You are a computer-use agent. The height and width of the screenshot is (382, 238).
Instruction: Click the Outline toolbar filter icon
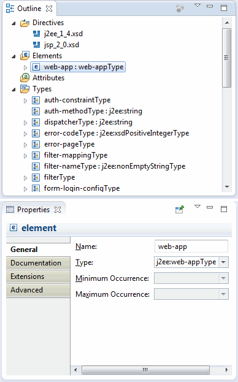coord(180,9)
